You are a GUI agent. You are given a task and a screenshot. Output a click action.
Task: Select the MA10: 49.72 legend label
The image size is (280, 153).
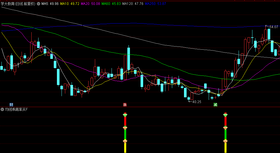click(70, 3)
